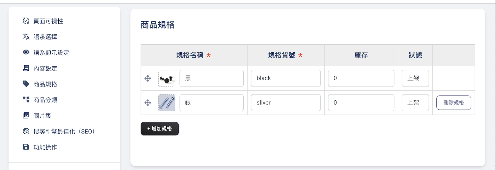This screenshot has height=170, width=496.
Task: Click the 頁面可視性 page visibility icon
Action: [26, 21]
